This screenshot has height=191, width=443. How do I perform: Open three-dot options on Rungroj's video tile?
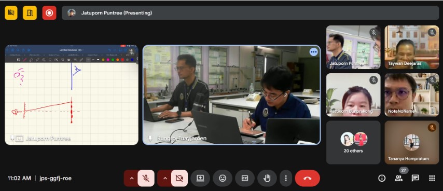click(314, 52)
